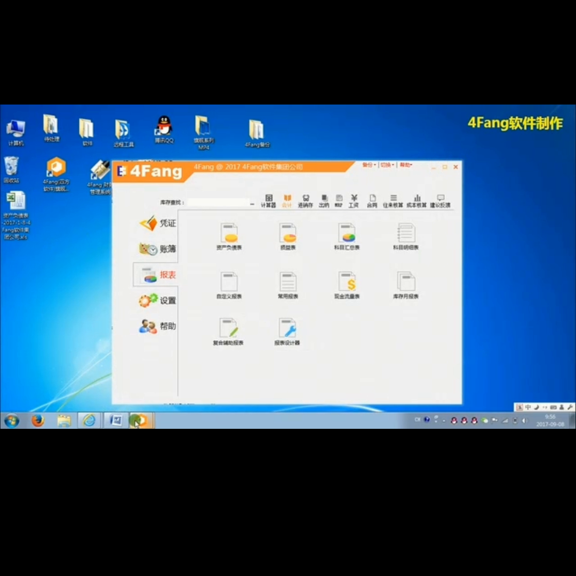Select the 凭证 voucher sidebar tab
This screenshot has width=576, height=576.
(x=157, y=223)
